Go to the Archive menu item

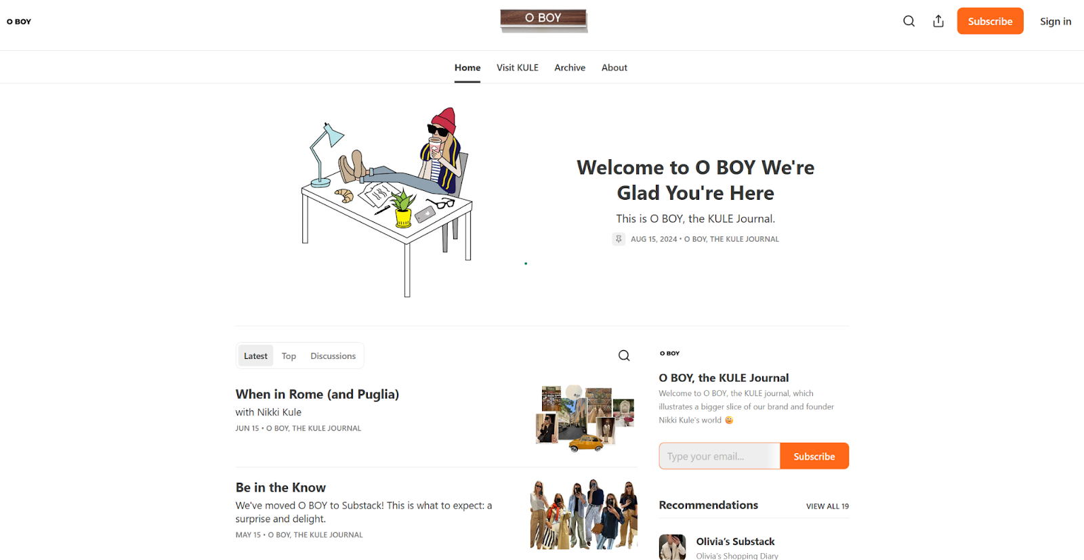(x=570, y=68)
